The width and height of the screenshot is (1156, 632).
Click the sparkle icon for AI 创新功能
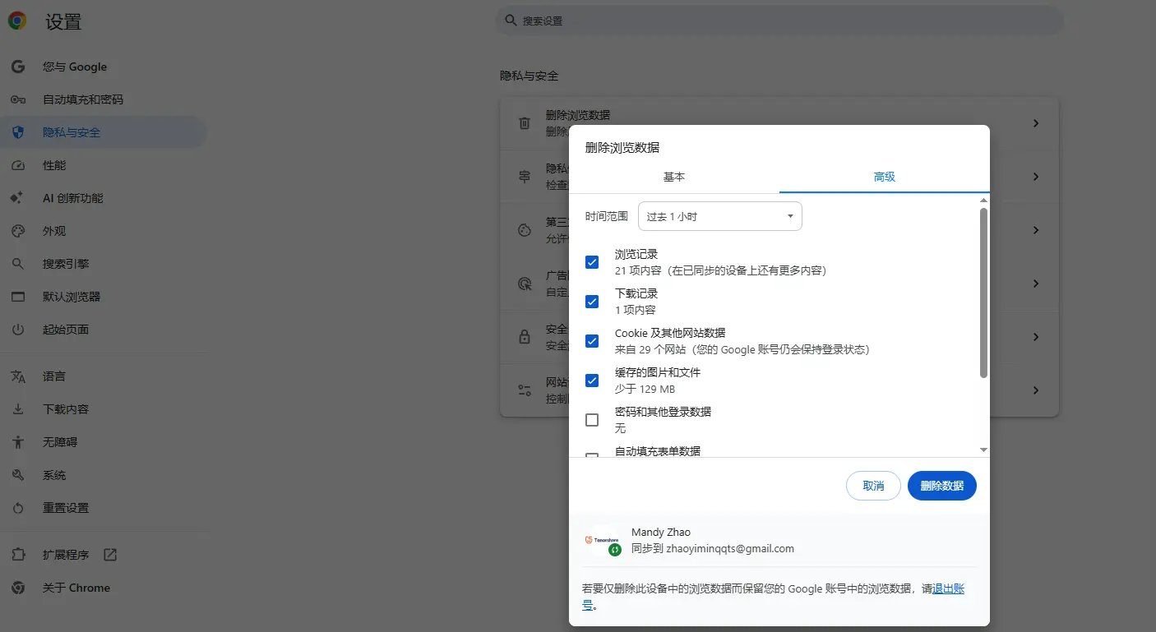tap(18, 198)
